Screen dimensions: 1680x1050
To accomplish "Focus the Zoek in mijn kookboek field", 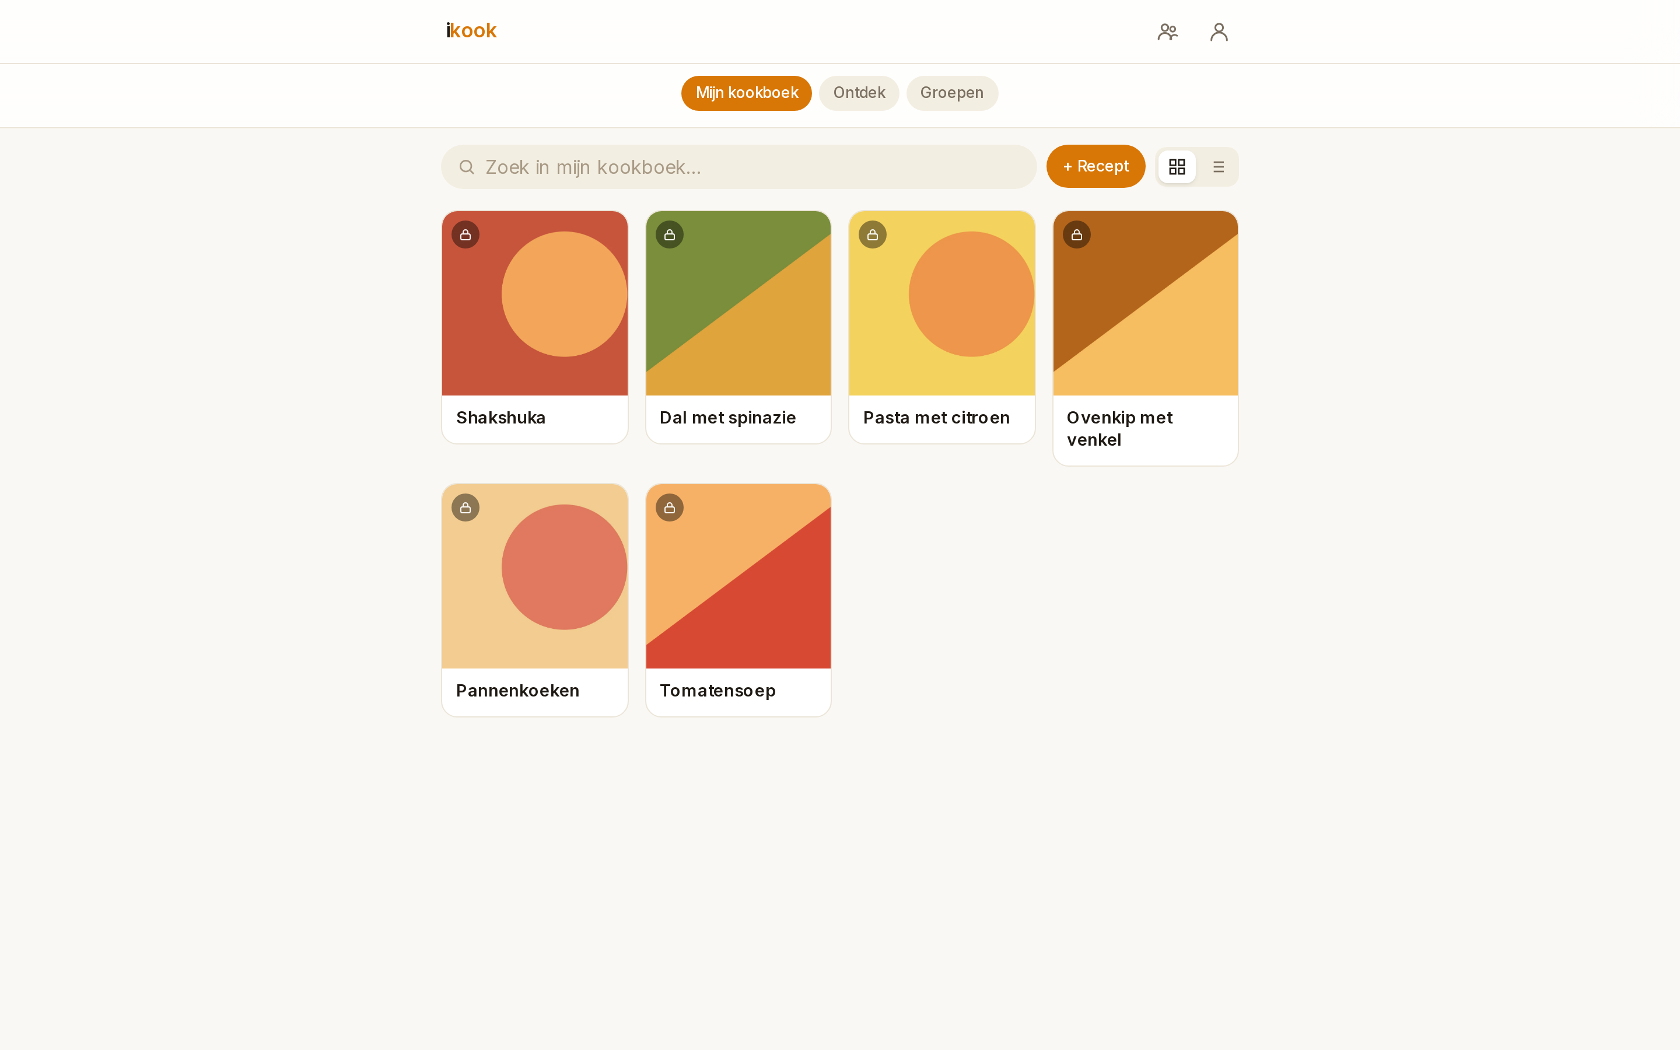I will pyautogui.click(x=738, y=167).
